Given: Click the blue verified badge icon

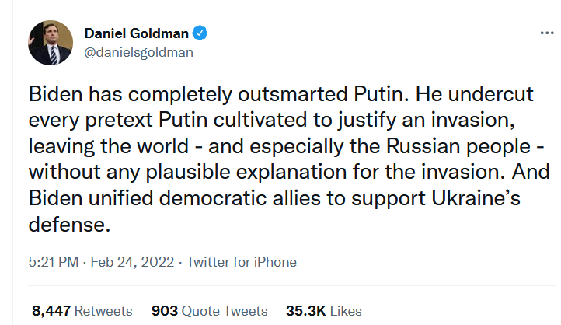Looking at the screenshot, I should (200, 34).
